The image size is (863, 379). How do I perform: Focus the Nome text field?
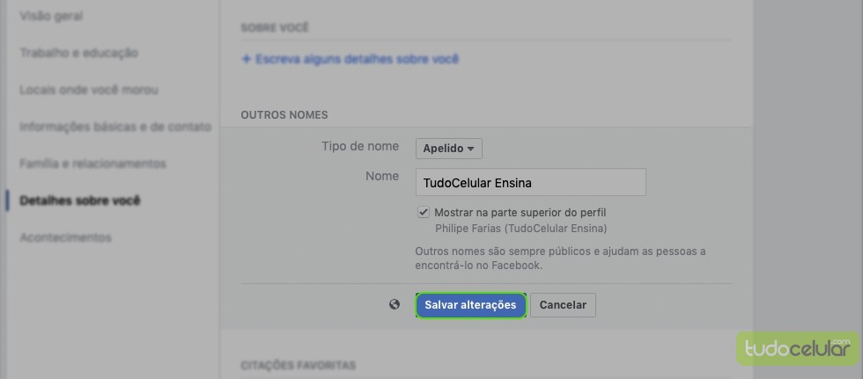tap(530, 182)
